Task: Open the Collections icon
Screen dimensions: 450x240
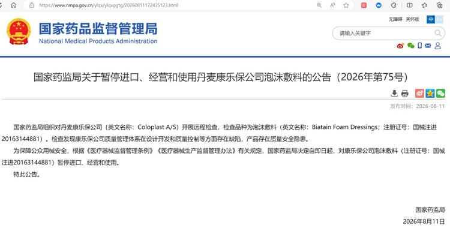Action: tap(439, 5)
